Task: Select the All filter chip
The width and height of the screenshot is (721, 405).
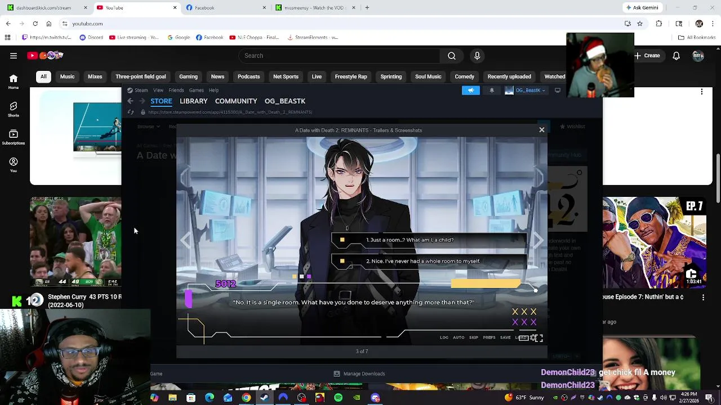Action: click(43, 76)
